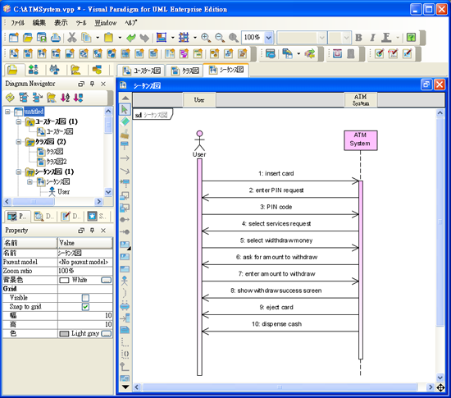
Task: Open the Window menu
Action: pos(106,22)
